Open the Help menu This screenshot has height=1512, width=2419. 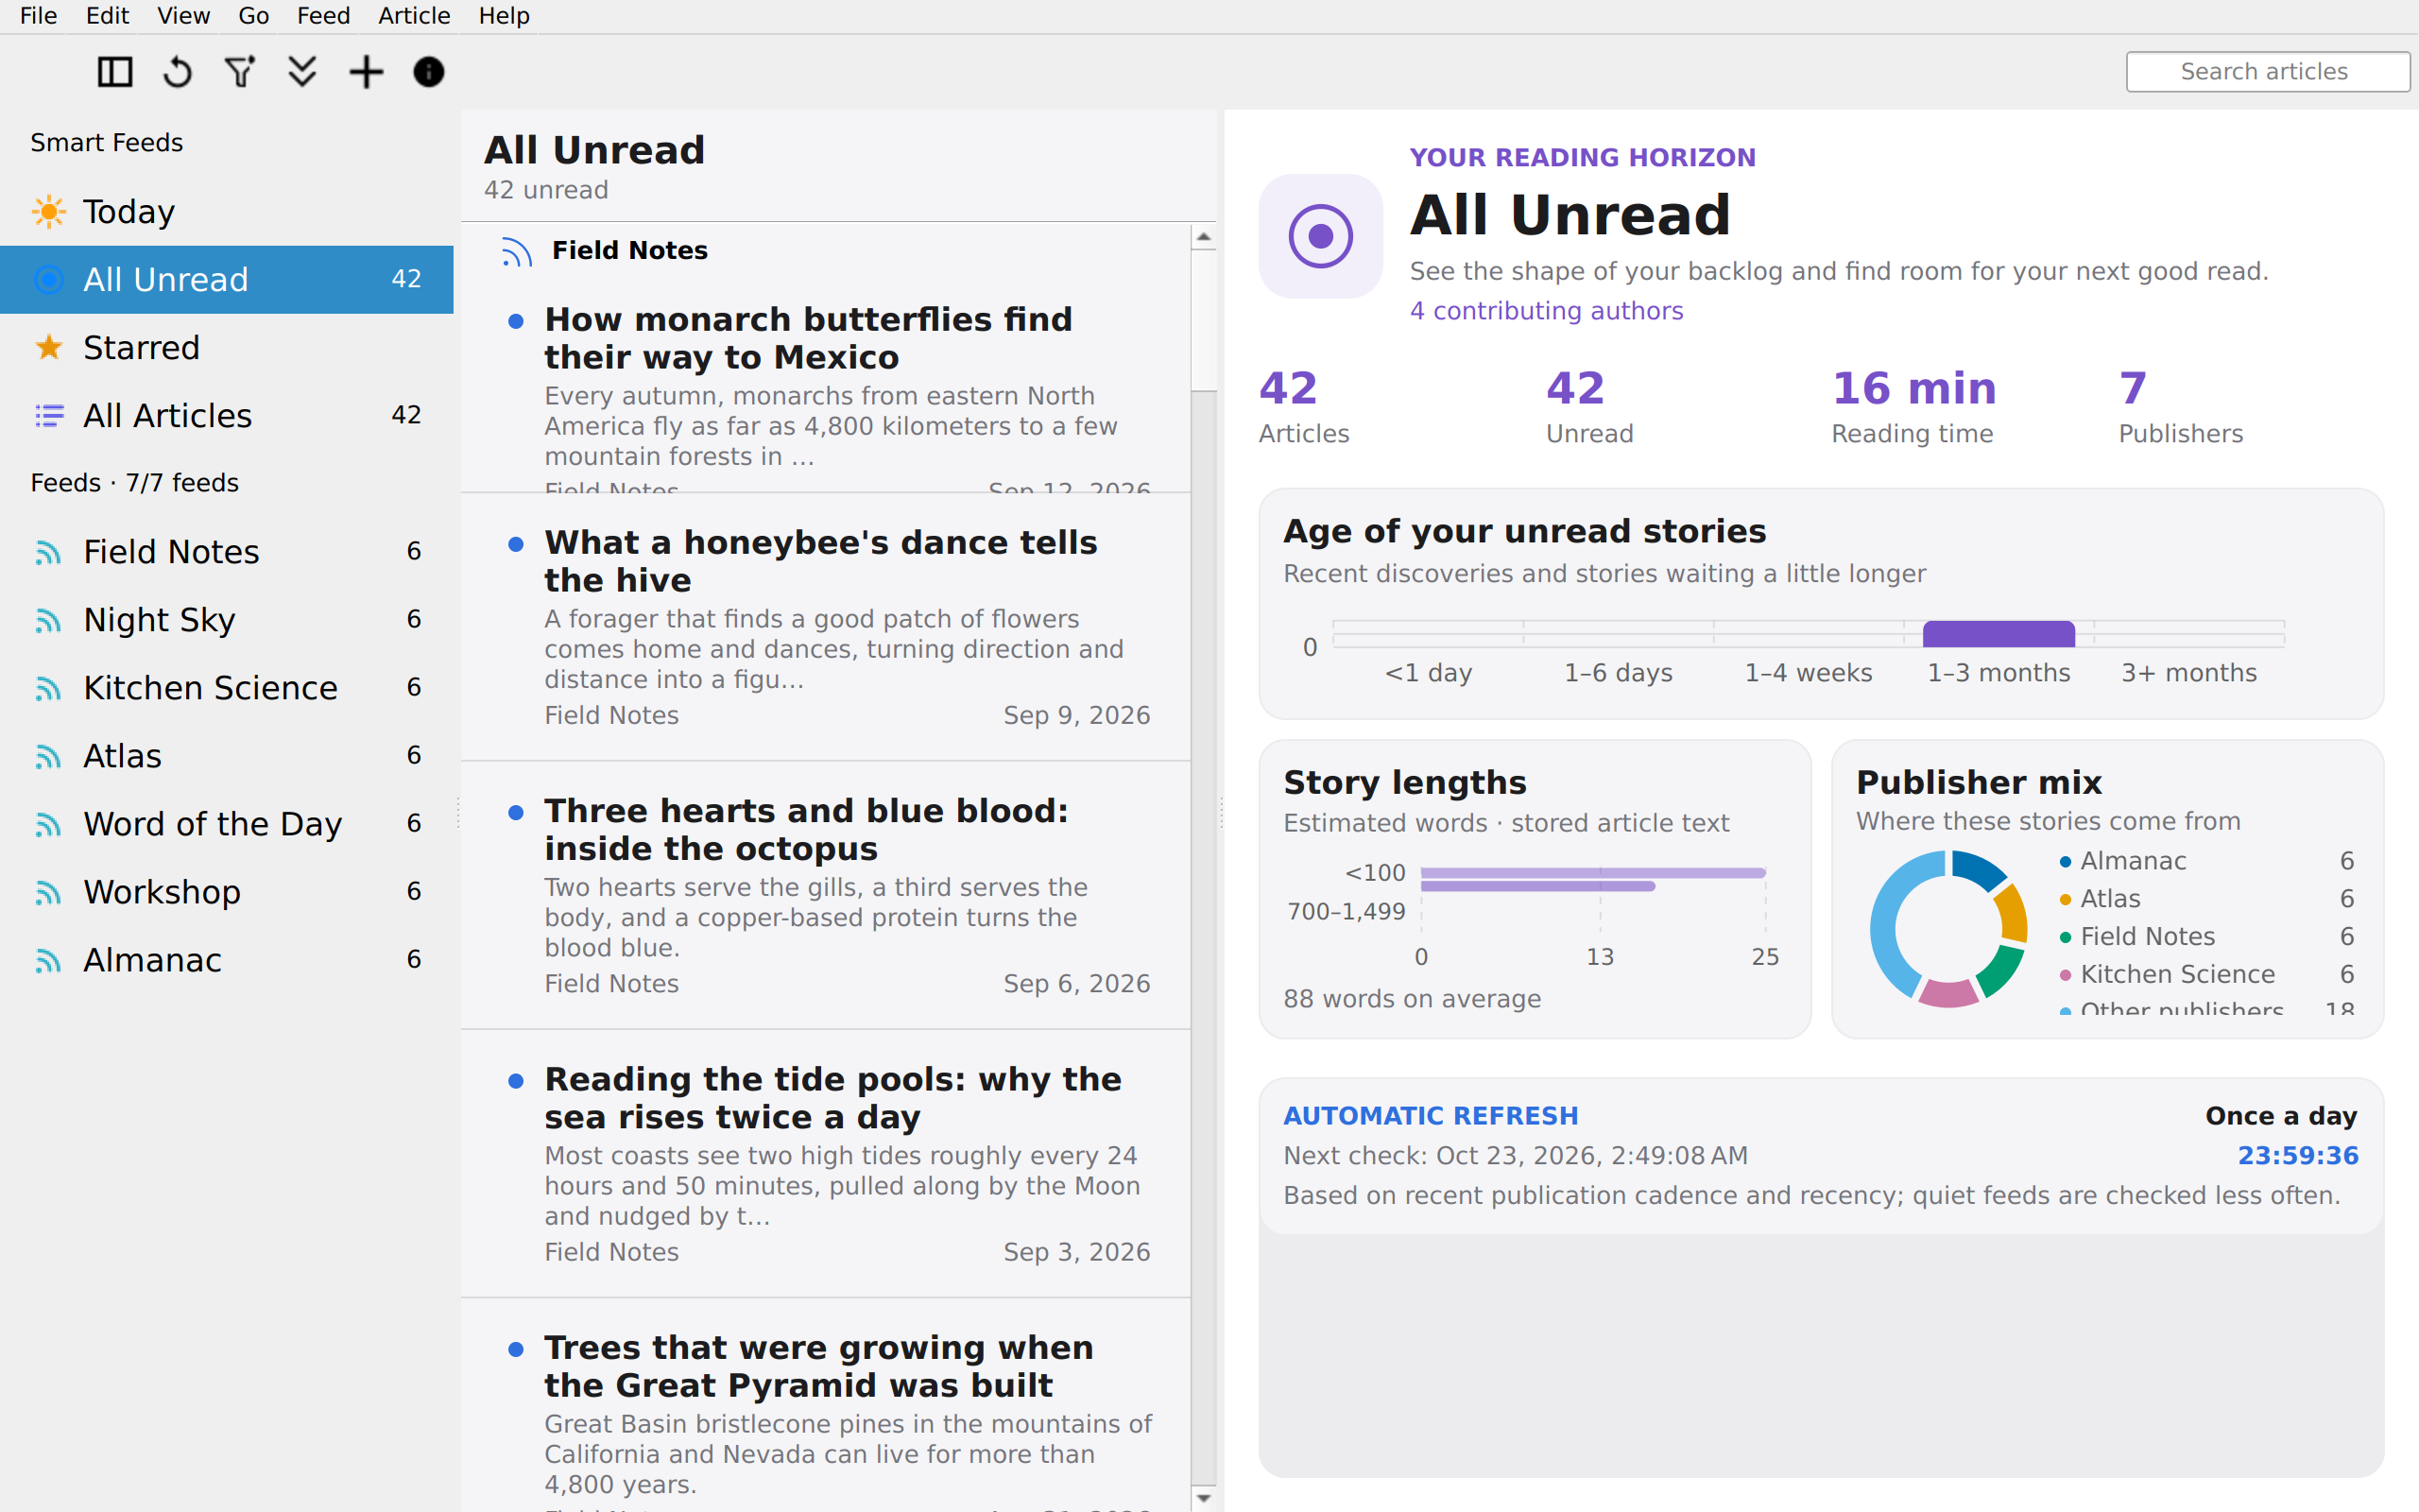pyautogui.click(x=504, y=16)
